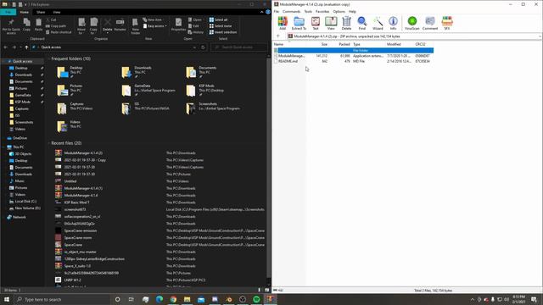
Task: Click the Windows Start button
Action: [7, 299]
